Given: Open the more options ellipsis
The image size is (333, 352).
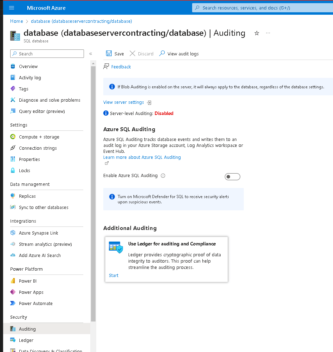Looking at the screenshot, I should tap(268, 33).
